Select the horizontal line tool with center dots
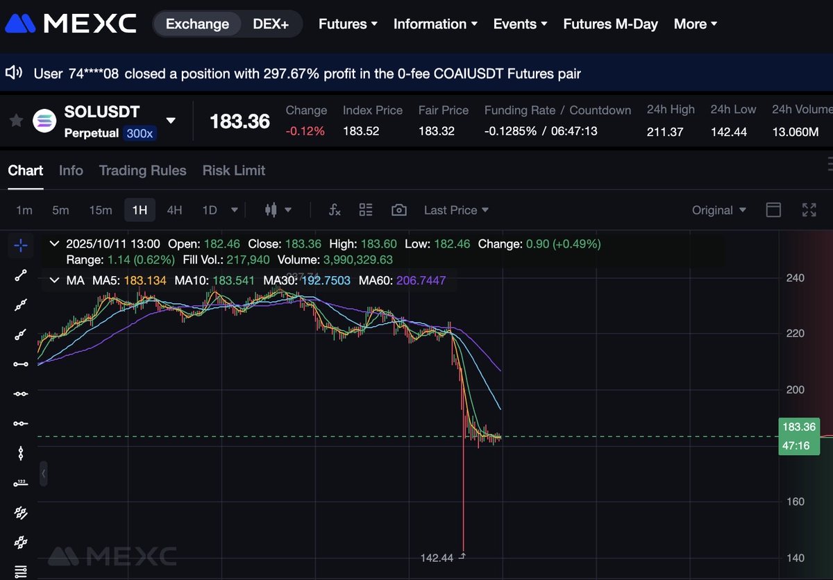The image size is (833, 580). tap(21, 393)
